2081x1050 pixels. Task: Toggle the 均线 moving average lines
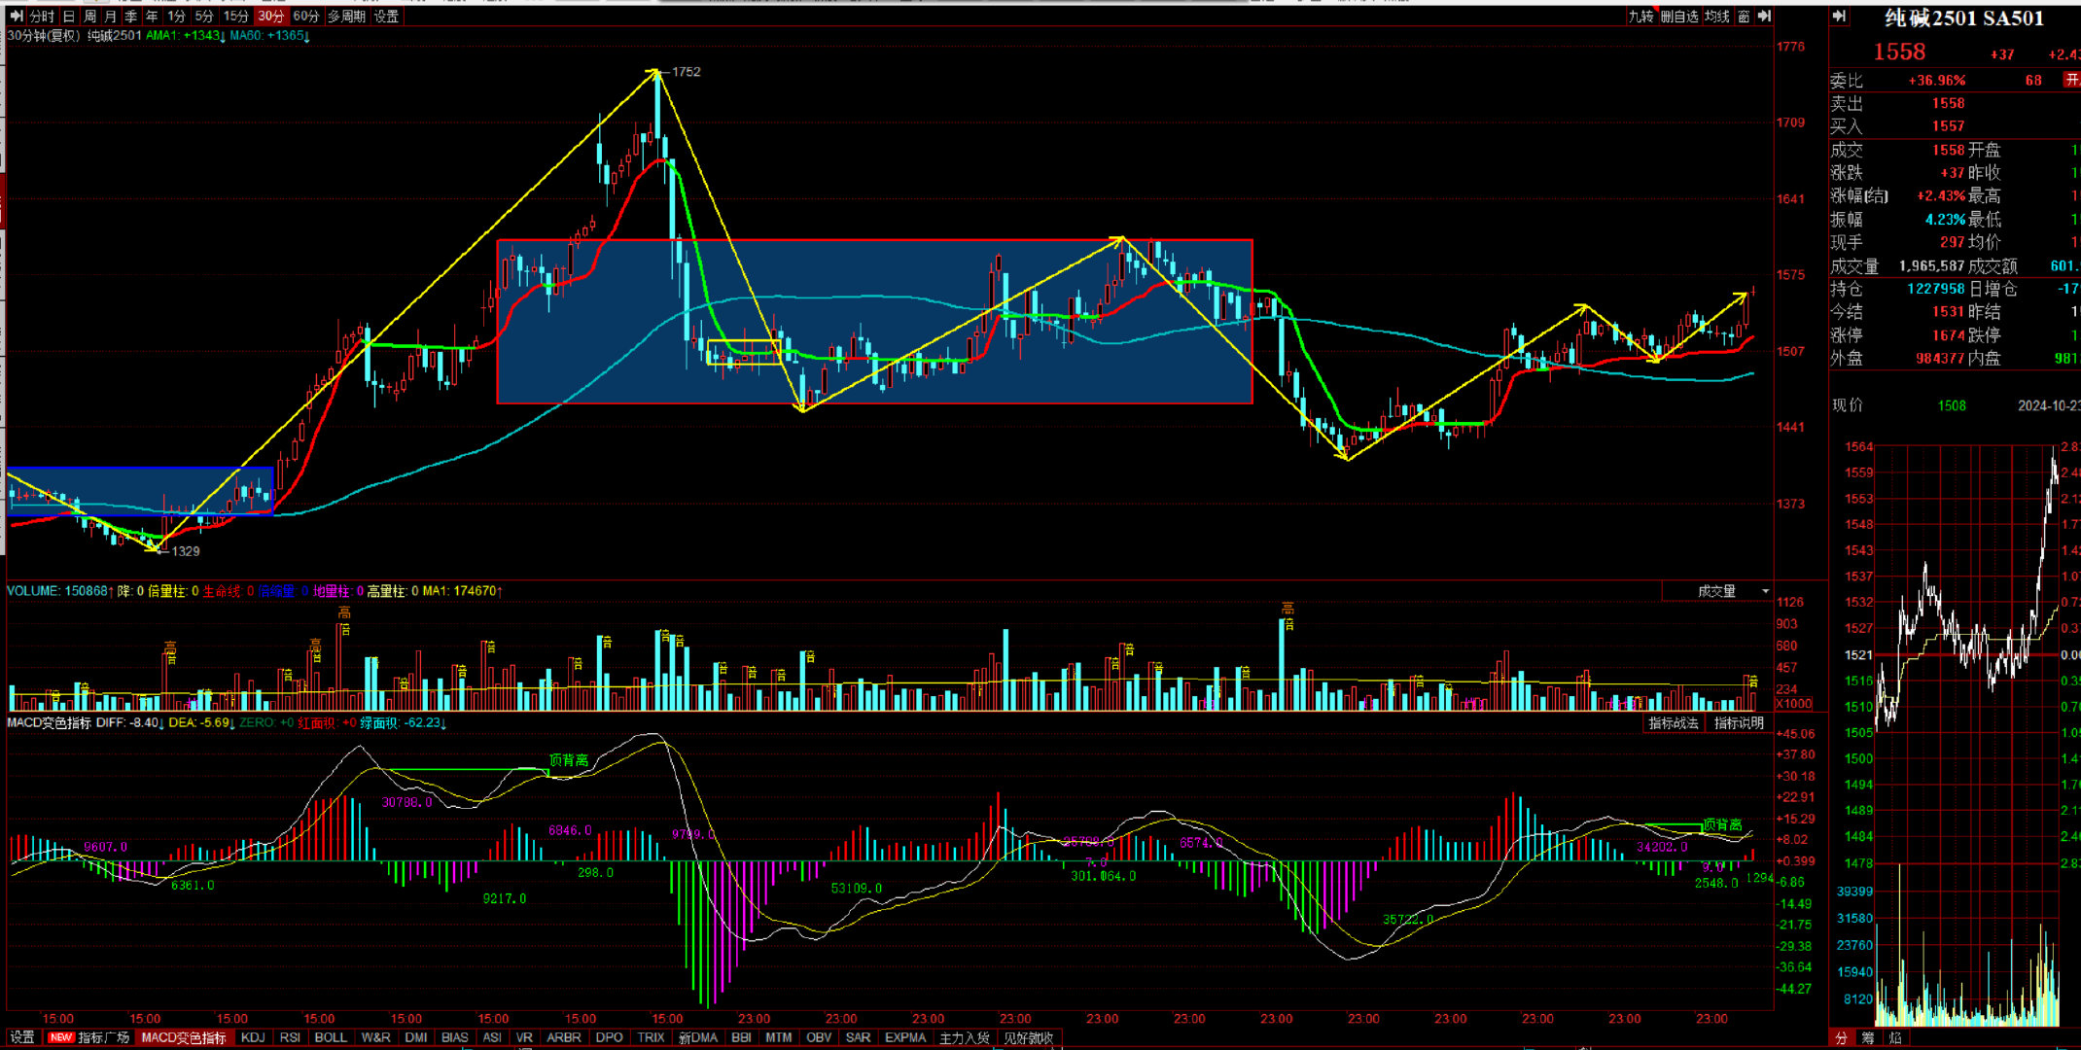[1717, 17]
